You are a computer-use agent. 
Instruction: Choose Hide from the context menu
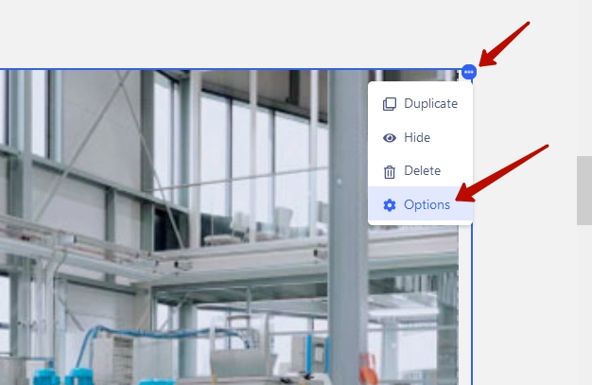(x=420, y=137)
